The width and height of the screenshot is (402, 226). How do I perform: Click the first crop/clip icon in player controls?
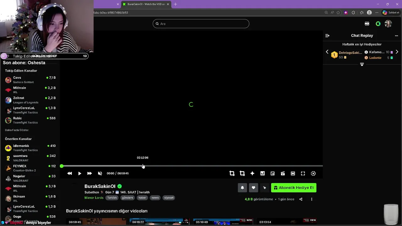click(x=232, y=173)
